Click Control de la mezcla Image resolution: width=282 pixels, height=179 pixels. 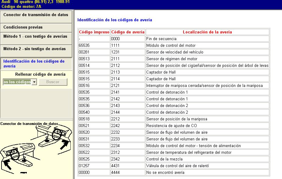click(x=164, y=159)
